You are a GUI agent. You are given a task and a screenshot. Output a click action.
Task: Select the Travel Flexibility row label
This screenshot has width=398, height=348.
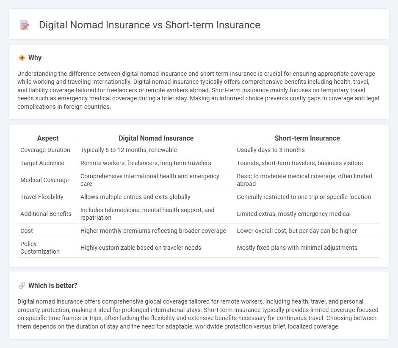click(41, 197)
